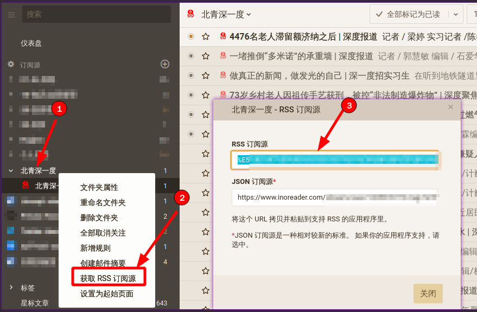The width and height of the screenshot is (477, 312).
Task: Toggle read marker of 做真正的新闻 article
Action: pos(191,76)
